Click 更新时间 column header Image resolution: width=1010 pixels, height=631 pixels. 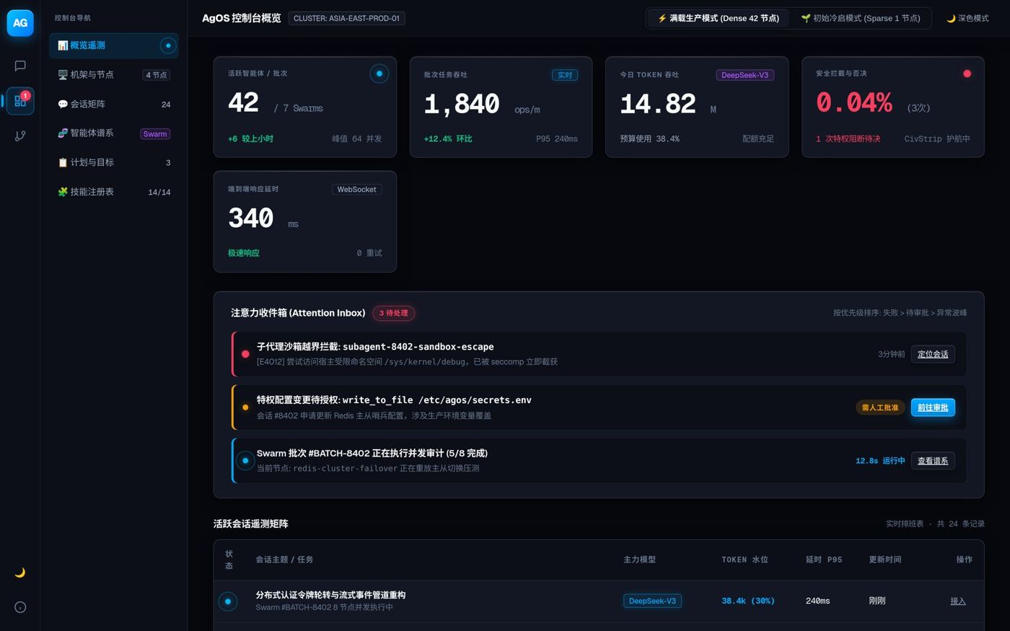tap(884, 560)
